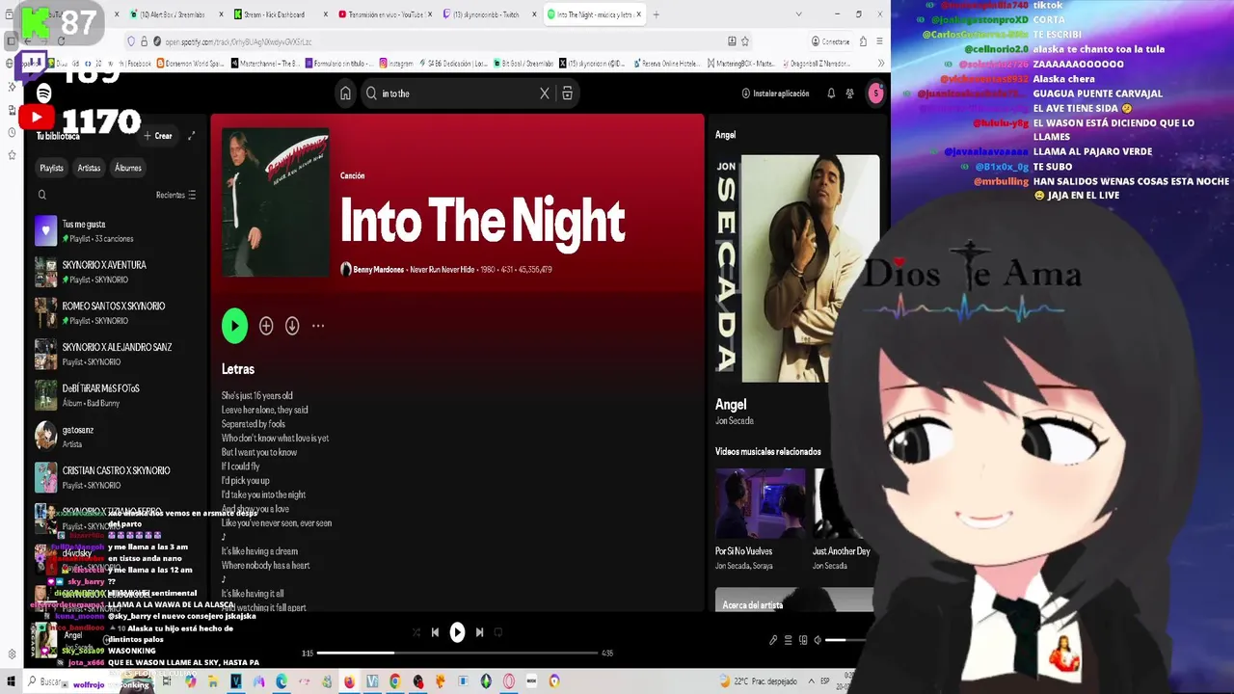
Task: Toggle shuffle in player bar
Action: (x=416, y=632)
